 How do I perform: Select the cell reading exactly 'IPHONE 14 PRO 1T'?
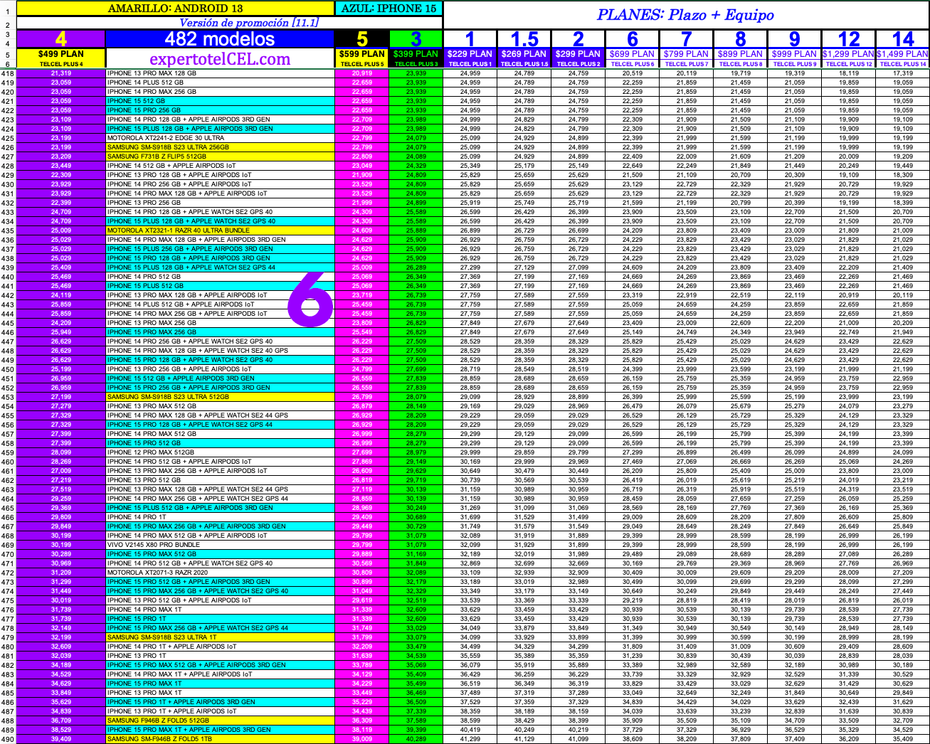click(220, 517)
